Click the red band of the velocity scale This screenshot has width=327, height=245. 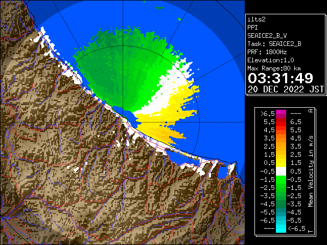pos(281,124)
